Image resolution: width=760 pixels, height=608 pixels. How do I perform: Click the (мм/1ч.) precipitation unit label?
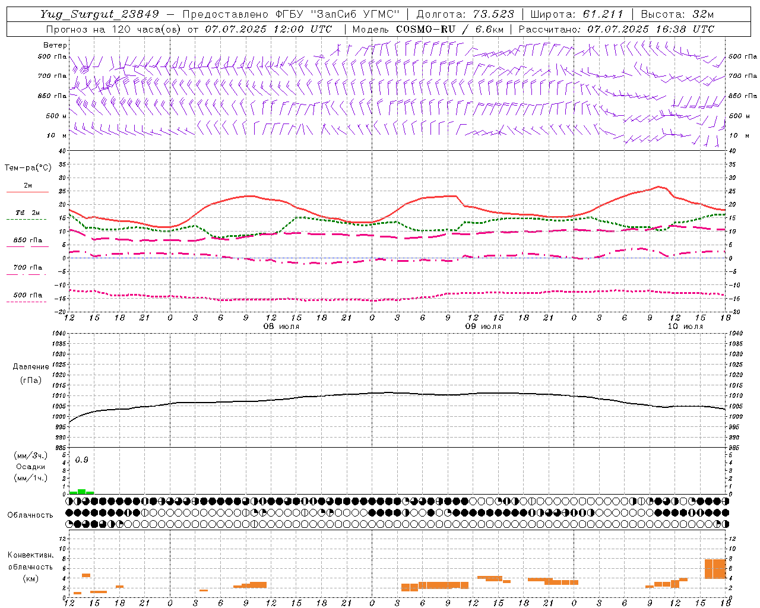coord(31,478)
